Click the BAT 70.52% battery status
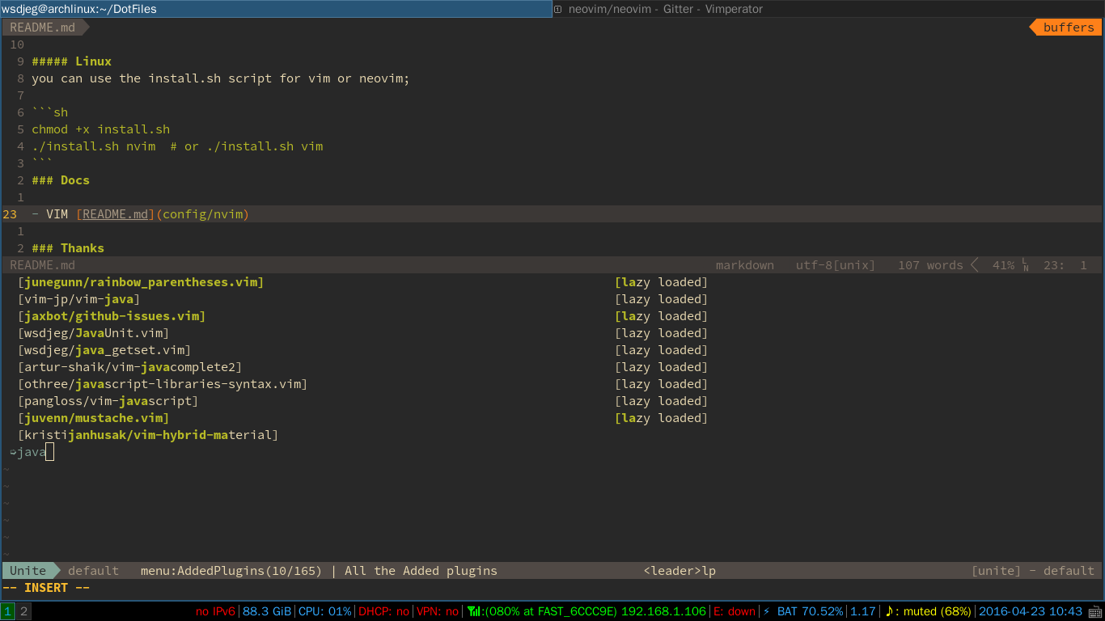The width and height of the screenshot is (1105, 621). [x=810, y=611]
